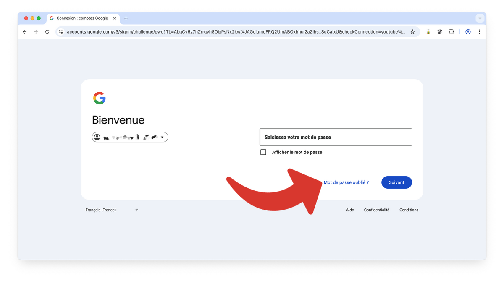Open the Aide link
The height and width of the screenshot is (283, 504).
[x=350, y=210]
